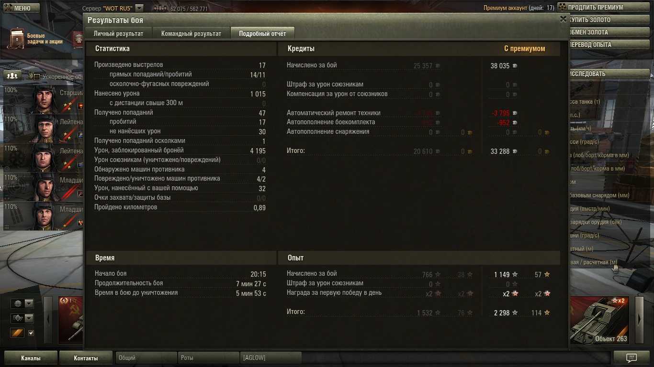The width and height of the screenshot is (654, 367).
Task: Open the vehicle type filter dropdown
Action: pyautogui.click(x=22, y=318)
